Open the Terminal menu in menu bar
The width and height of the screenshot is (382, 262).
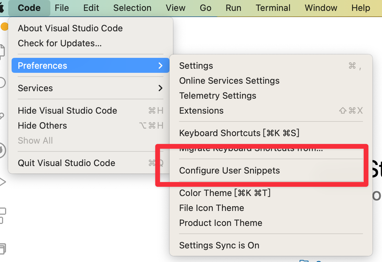tap(273, 8)
